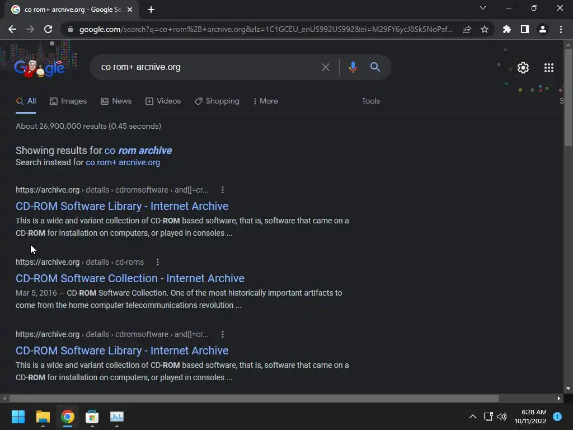Screen dimensions: 573x430
Task: Open Google apps grid
Action: (x=548, y=68)
